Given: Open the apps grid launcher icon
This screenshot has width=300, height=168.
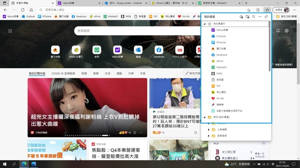Looking at the screenshot, I should [10, 31].
